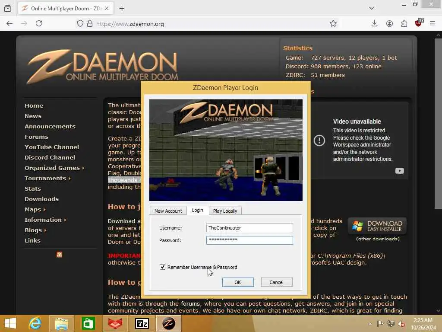Reload the zdaemon.org page
The image size is (442, 332).
(39, 23)
